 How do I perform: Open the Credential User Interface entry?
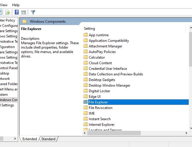click(108, 69)
